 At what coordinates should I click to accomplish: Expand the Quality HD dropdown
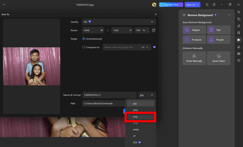point(119,22)
